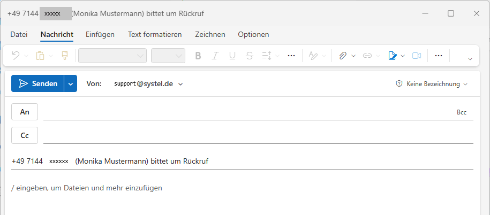Image resolution: width=490 pixels, height=215 pixels.
Task: Switch to the Einfügen tab
Action: coord(100,34)
